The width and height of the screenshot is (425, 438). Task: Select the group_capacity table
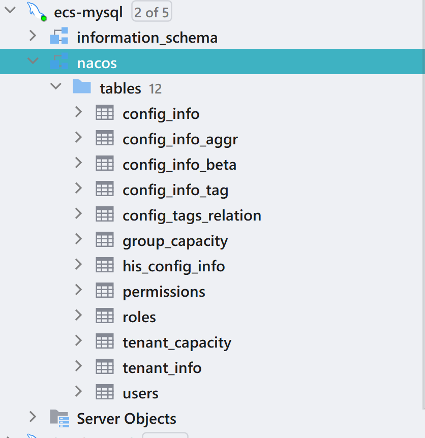point(175,241)
